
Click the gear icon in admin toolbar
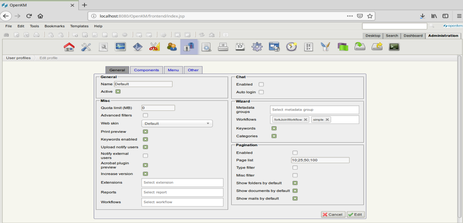257,47
